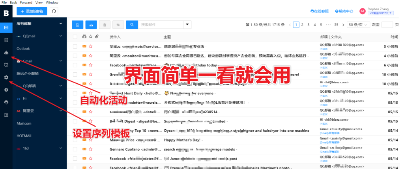Click the paperclip attachment column header icon
Screen dimensions: 404x169
click(x=97, y=37)
